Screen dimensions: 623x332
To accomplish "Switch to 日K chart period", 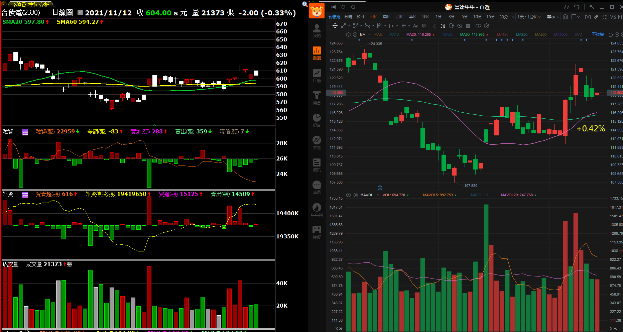I will tap(373, 17).
